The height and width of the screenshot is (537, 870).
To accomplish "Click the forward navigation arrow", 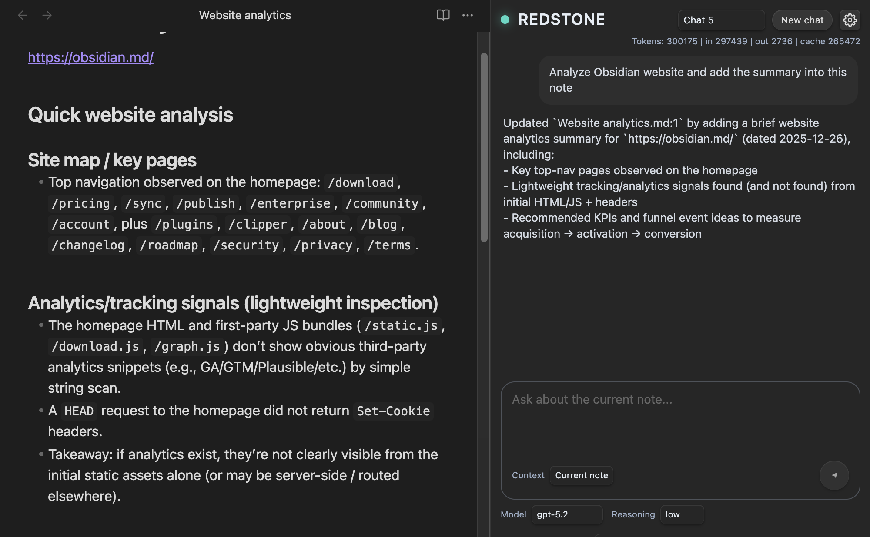I will click(x=47, y=16).
